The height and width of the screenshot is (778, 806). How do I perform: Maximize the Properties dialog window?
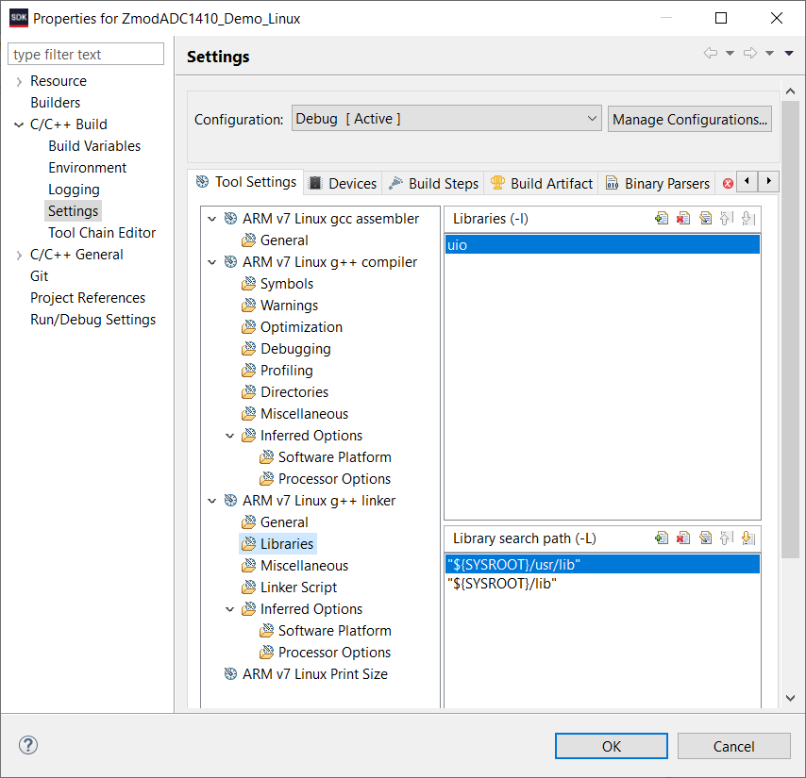click(721, 18)
